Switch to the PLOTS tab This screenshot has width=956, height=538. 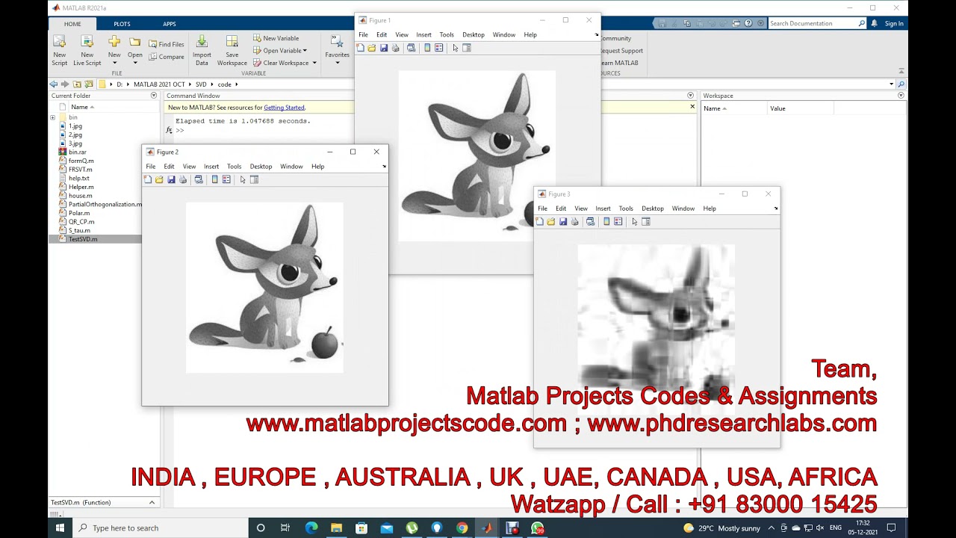coord(122,24)
